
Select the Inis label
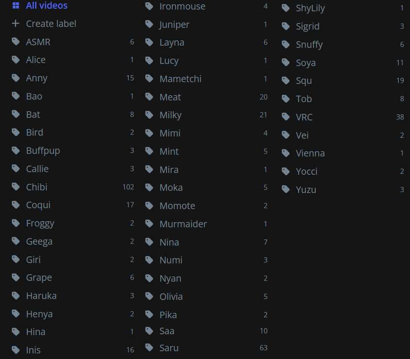pyautogui.click(x=33, y=350)
